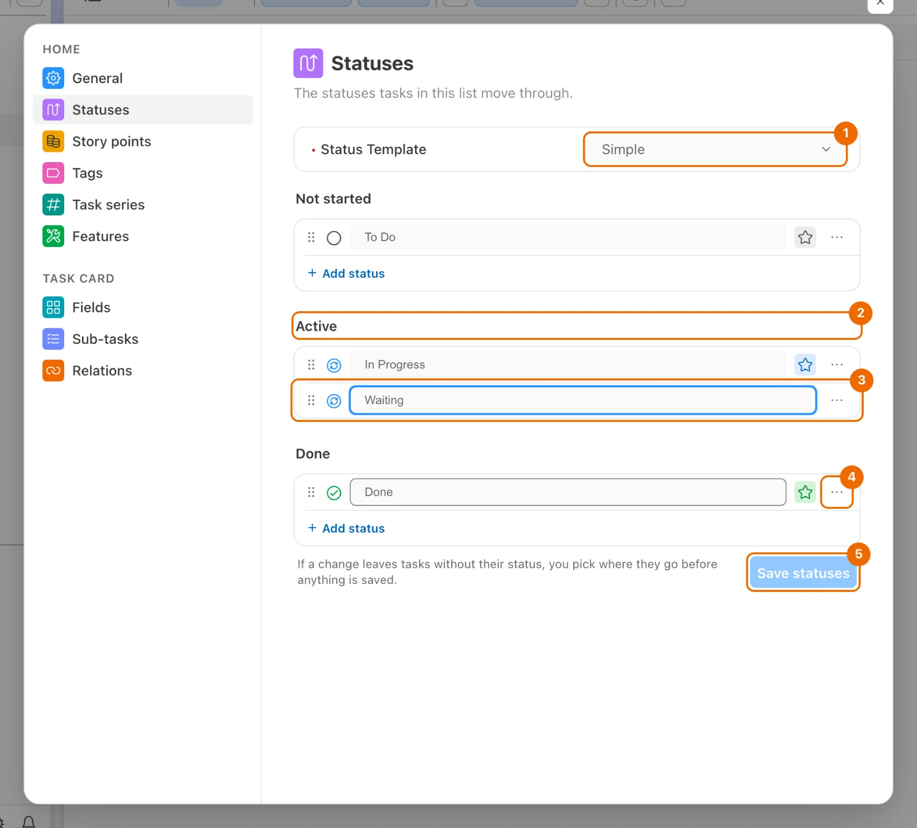Open more options for To Do status

click(x=837, y=237)
